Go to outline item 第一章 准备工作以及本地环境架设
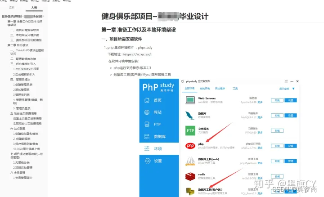 [25, 23]
